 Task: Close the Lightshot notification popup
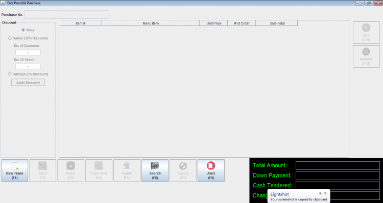pos(325,193)
